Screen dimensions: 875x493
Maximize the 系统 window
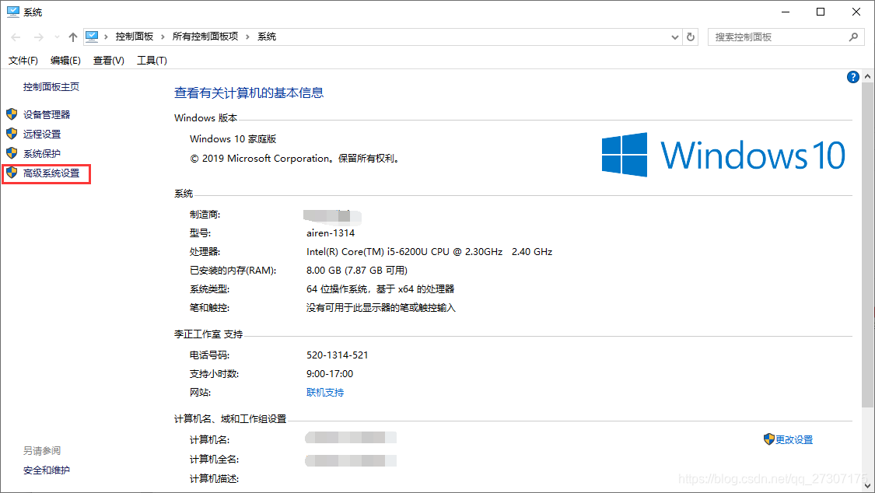[x=821, y=12]
